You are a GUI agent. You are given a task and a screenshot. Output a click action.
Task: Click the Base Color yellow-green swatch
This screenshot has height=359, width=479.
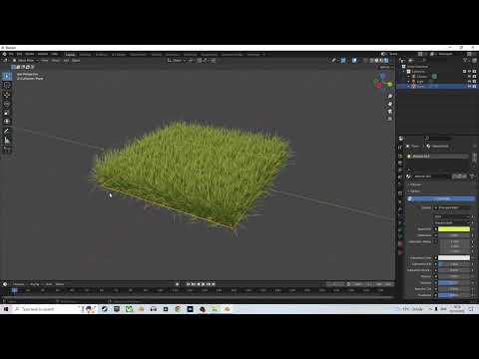point(454,229)
